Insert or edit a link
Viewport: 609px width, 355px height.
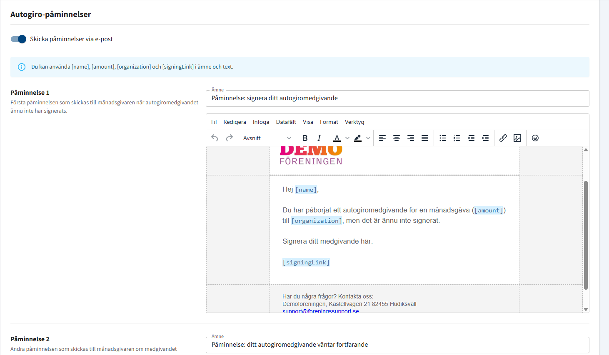point(503,138)
